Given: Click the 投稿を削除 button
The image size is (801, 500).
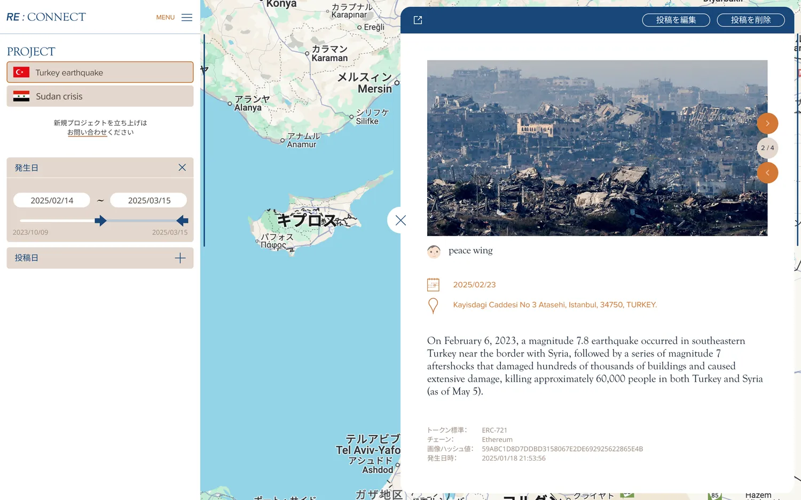Looking at the screenshot, I should click(x=750, y=20).
